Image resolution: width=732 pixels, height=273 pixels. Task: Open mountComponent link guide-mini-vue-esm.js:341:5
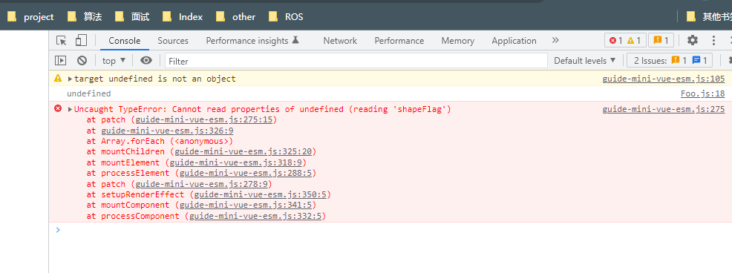click(246, 205)
